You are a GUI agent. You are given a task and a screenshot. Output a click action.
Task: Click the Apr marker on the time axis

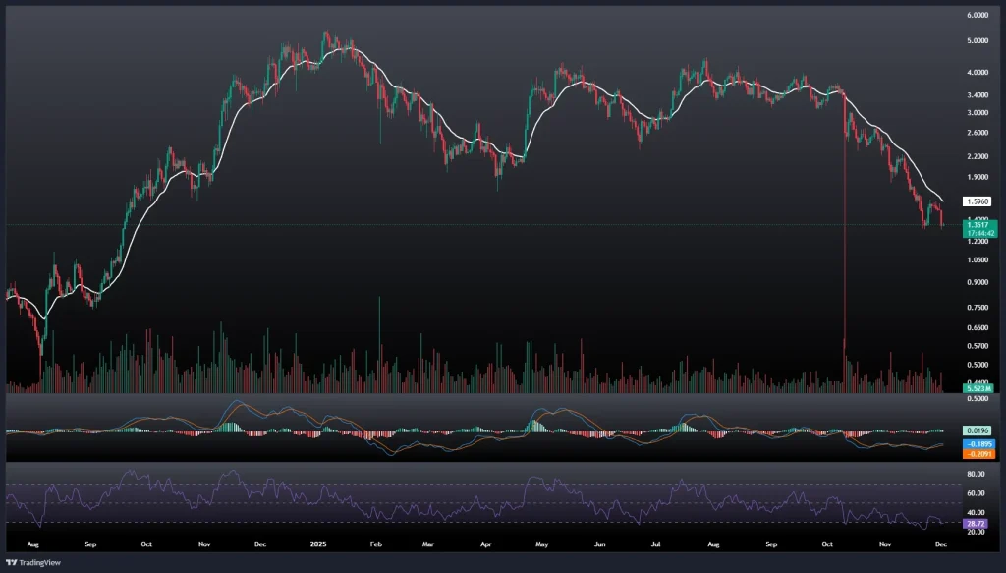tap(485, 543)
